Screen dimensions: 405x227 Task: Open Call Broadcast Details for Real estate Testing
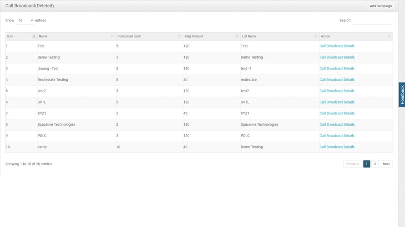point(337,80)
